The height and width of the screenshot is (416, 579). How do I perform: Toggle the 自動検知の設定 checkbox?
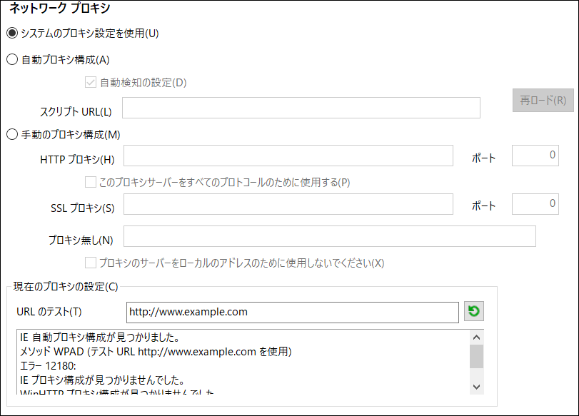tap(91, 82)
